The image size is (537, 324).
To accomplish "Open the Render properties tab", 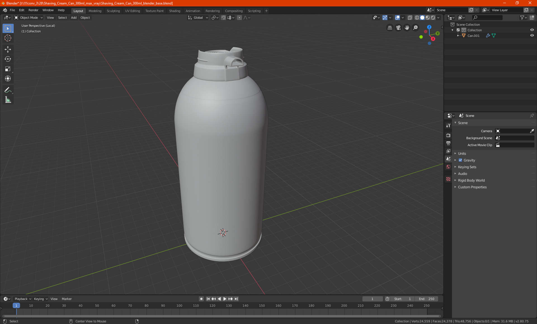I will pyautogui.click(x=448, y=135).
